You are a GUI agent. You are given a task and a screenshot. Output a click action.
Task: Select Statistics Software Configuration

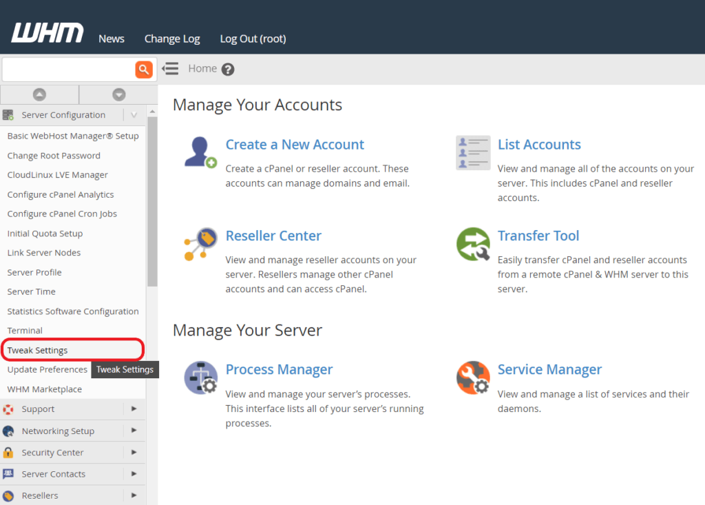pos(73,311)
